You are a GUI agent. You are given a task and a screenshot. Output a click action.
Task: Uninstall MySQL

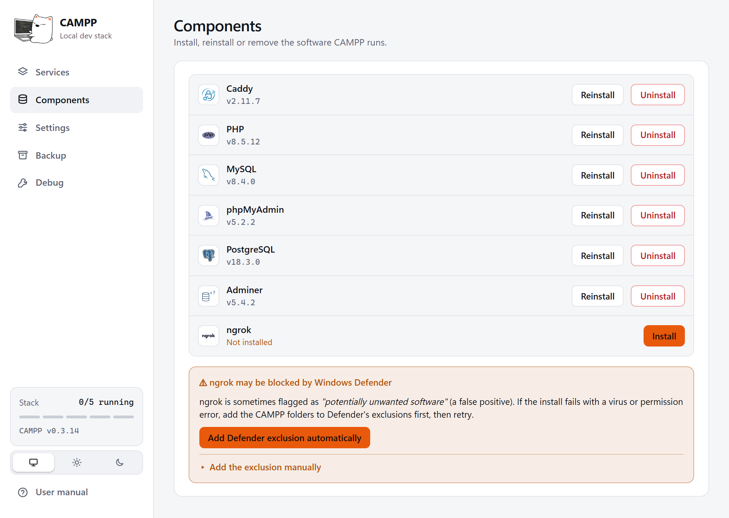click(658, 175)
